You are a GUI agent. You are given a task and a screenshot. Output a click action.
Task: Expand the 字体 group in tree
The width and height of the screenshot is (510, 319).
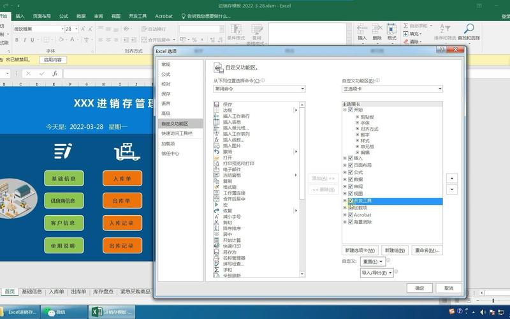click(357, 123)
